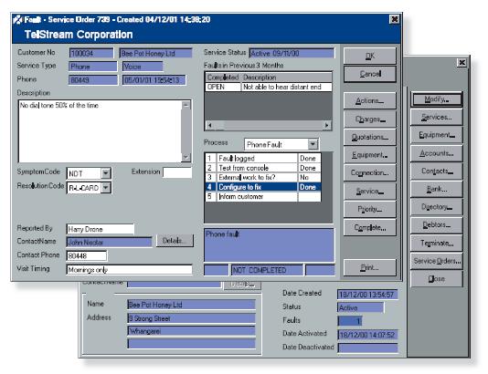Click OK in the Fault window

(x=370, y=56)
